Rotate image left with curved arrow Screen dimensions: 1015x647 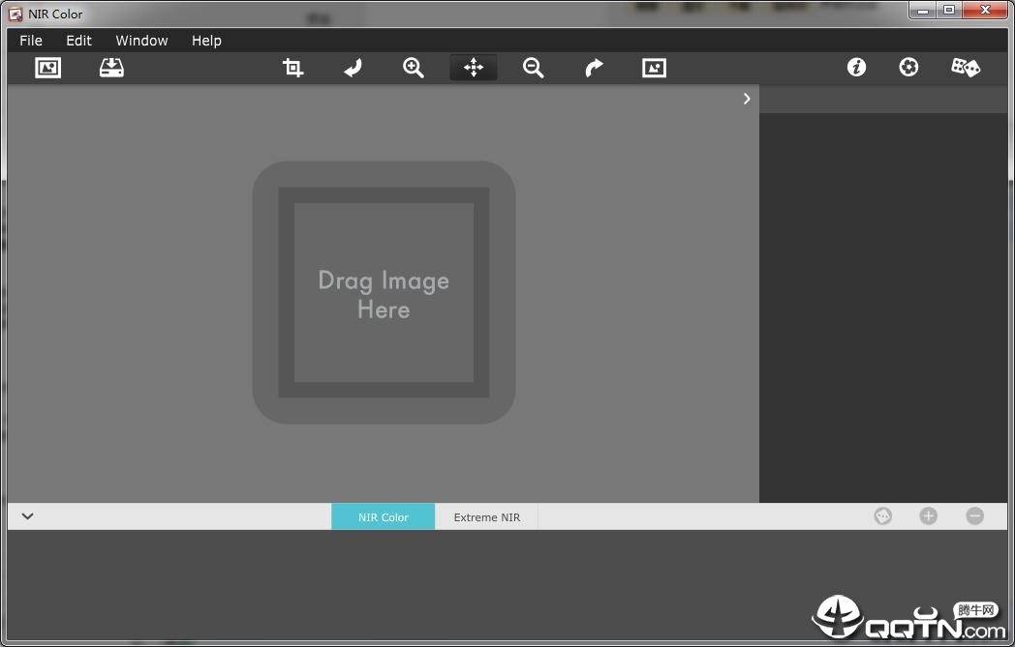[354, 68]
